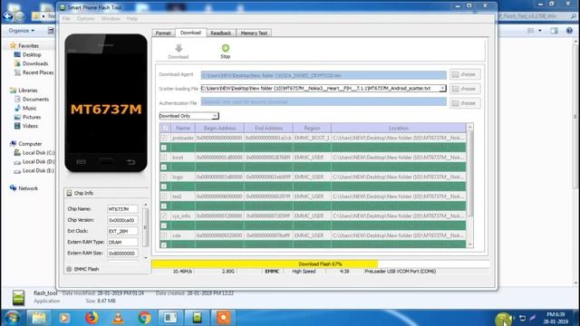The width and height of the screenshot is (580, 326).
Task: Click choose button for Authentication File
Action: pos(465,103)
